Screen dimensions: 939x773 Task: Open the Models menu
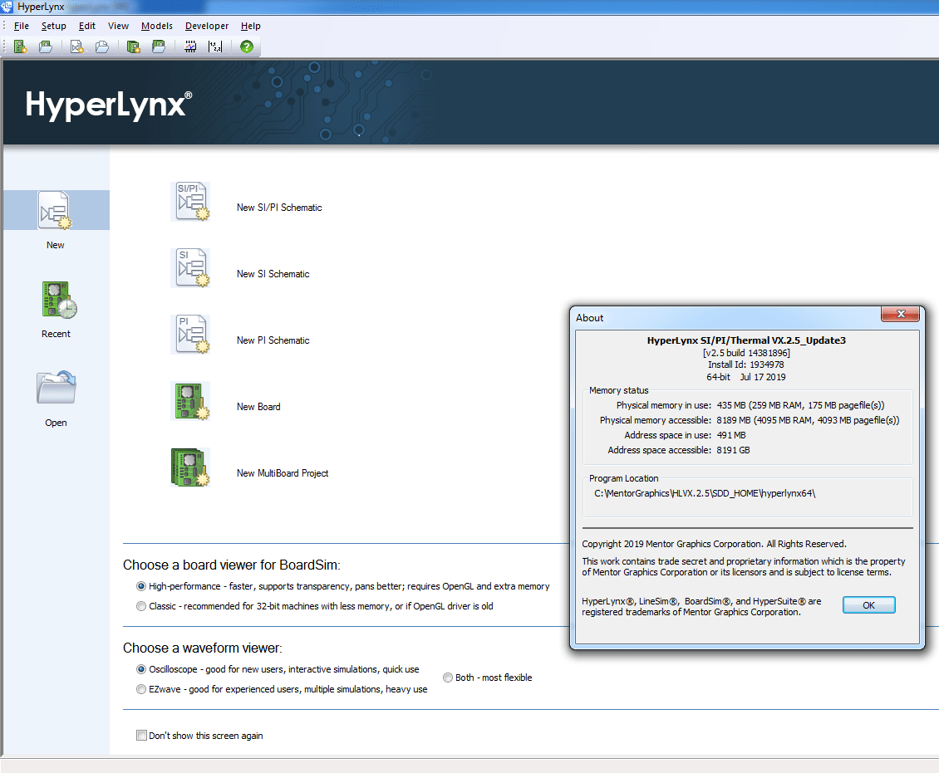(156, 26)
